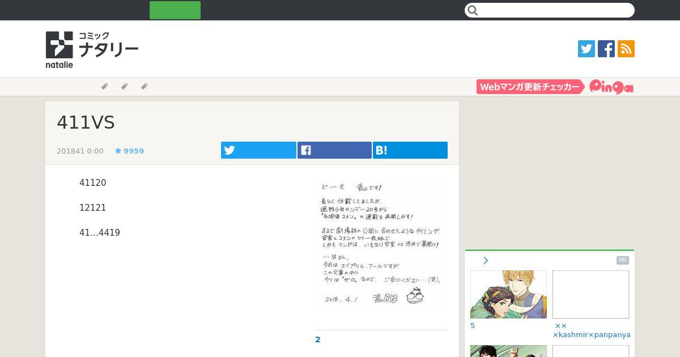Open the blank white thumbnail
Viewport: 680px width, 357px height.
[590, 294]
